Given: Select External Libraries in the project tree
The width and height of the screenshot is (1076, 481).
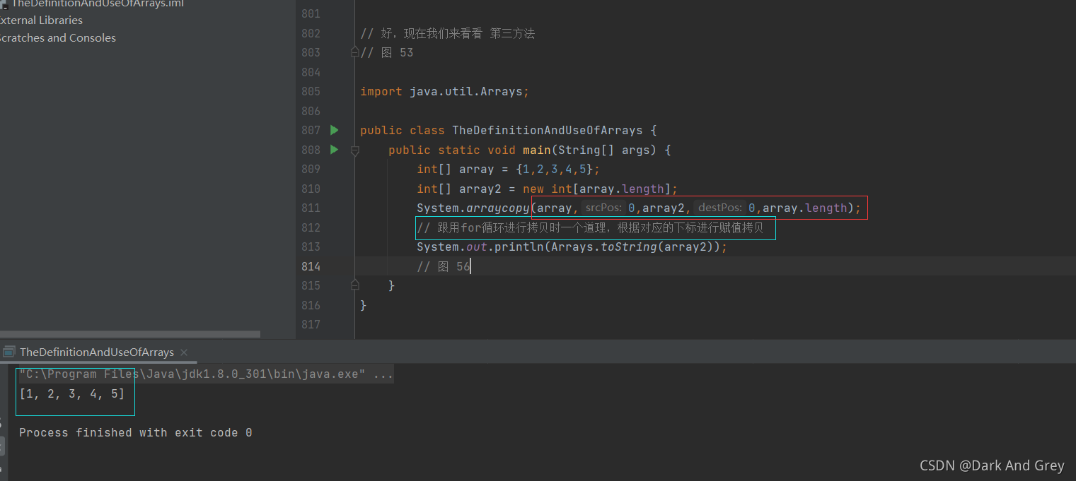Looking at the screenshot, I should (x=40, y=20).
